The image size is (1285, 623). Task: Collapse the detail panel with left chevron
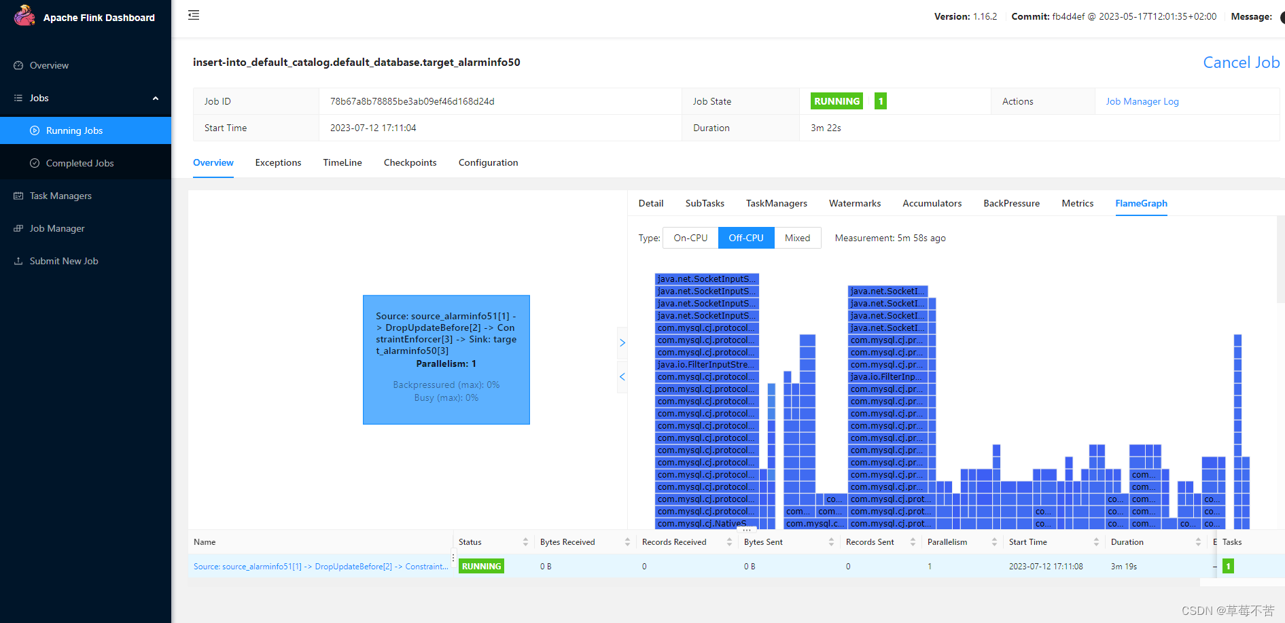click(x=622, y=376)
